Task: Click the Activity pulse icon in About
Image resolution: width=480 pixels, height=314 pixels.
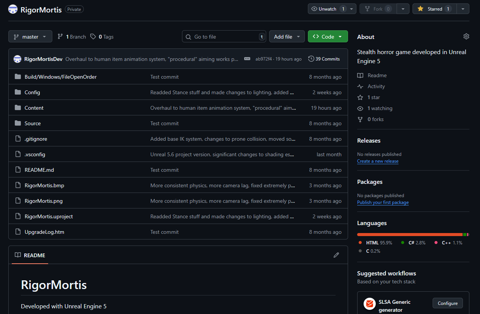Action: [360, 86]
